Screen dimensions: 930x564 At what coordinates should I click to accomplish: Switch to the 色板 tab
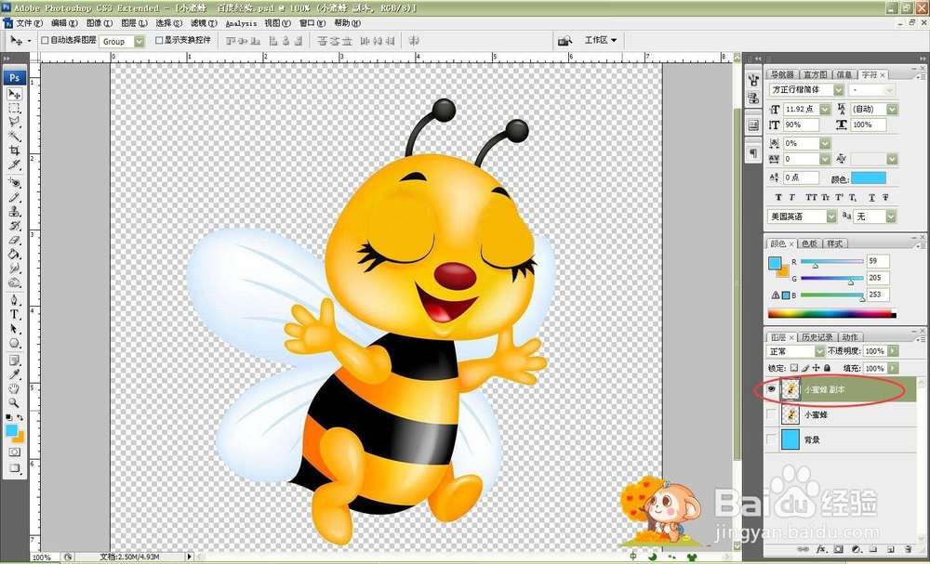810,243
